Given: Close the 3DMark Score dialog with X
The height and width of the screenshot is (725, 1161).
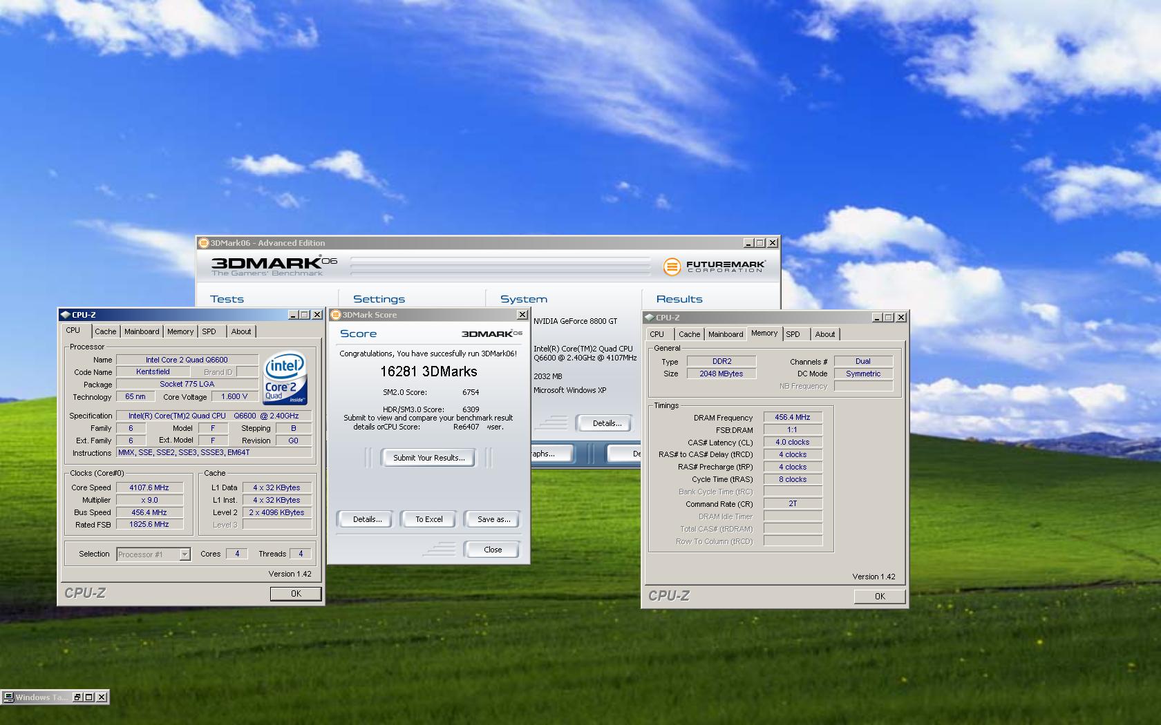Looking at the screenshot, I should (522, 315).
